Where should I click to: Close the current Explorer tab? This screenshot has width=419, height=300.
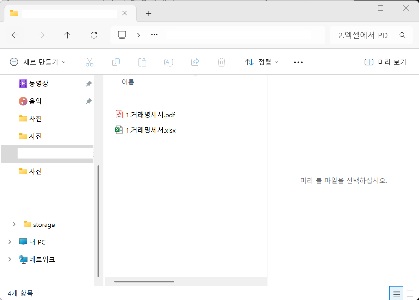pos(124,13)
